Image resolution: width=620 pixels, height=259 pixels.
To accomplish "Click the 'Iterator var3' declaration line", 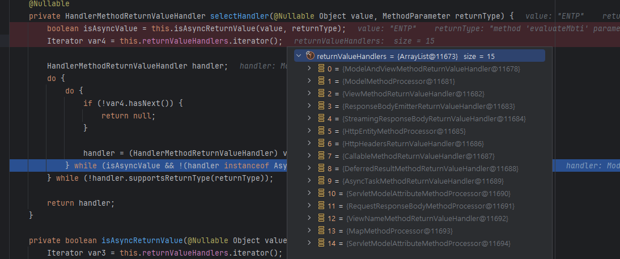I will pos(165,253).
